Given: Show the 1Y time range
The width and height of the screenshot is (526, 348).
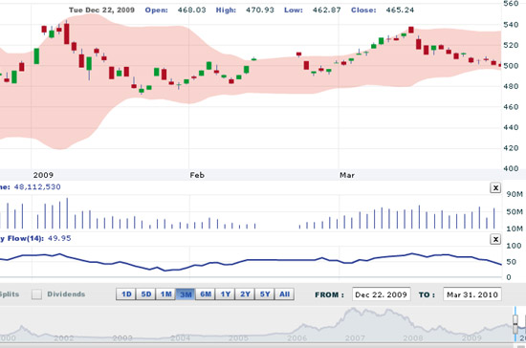Looking at the screenshot, I should [225, 294].
